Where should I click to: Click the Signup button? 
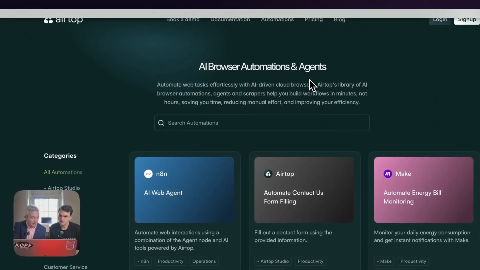point(467,20)
